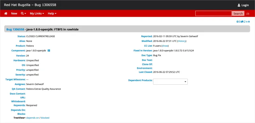The image size is (255, 123).
Task: Click the URL field label
Action: pyautogui.click(x=23, y=98)
